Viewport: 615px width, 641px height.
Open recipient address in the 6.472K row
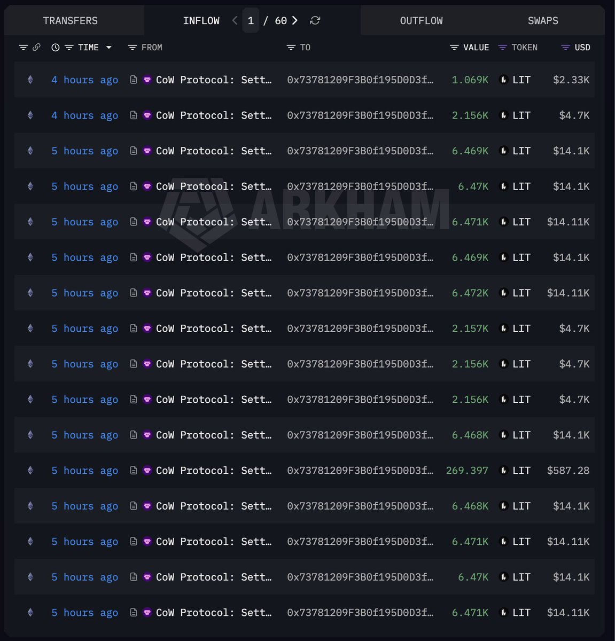pyautogui.click(x=360, y=293)
